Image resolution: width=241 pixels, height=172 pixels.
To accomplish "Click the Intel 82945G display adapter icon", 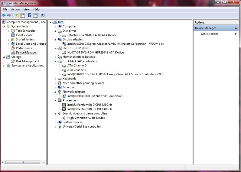I will pyautogui.click(x=64, y=44).
